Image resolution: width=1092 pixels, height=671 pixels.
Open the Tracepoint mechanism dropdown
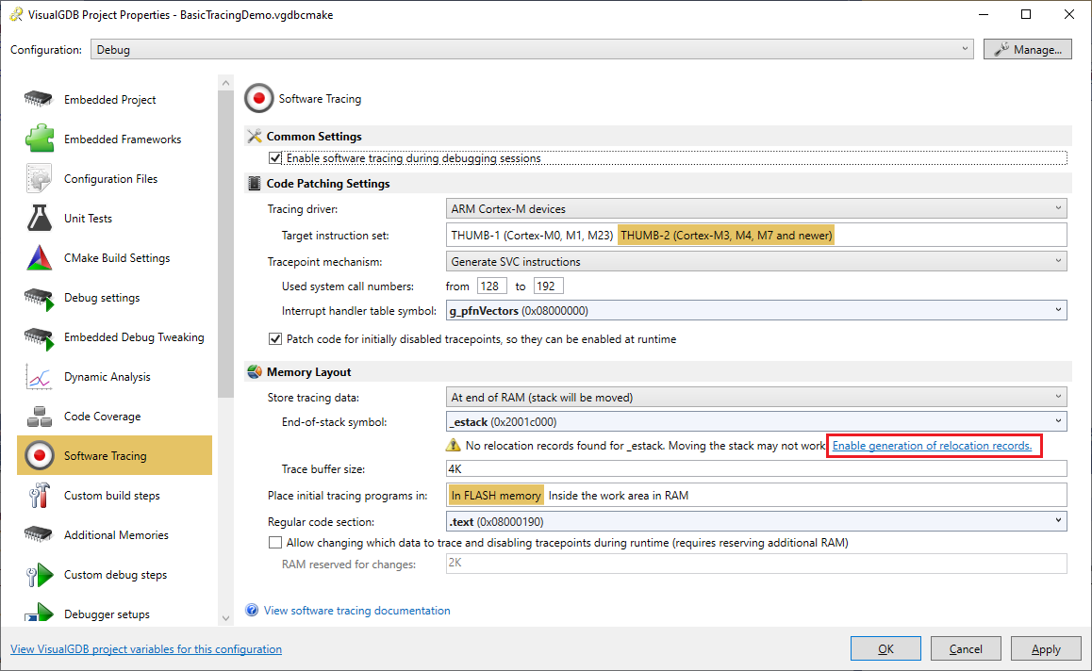(x=756, y=262)
